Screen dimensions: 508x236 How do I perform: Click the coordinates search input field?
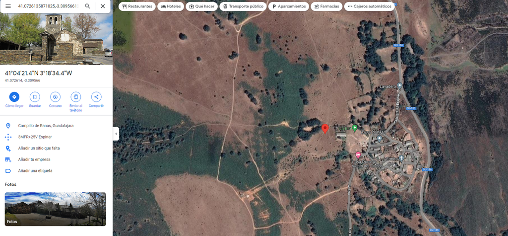[48, 6]
